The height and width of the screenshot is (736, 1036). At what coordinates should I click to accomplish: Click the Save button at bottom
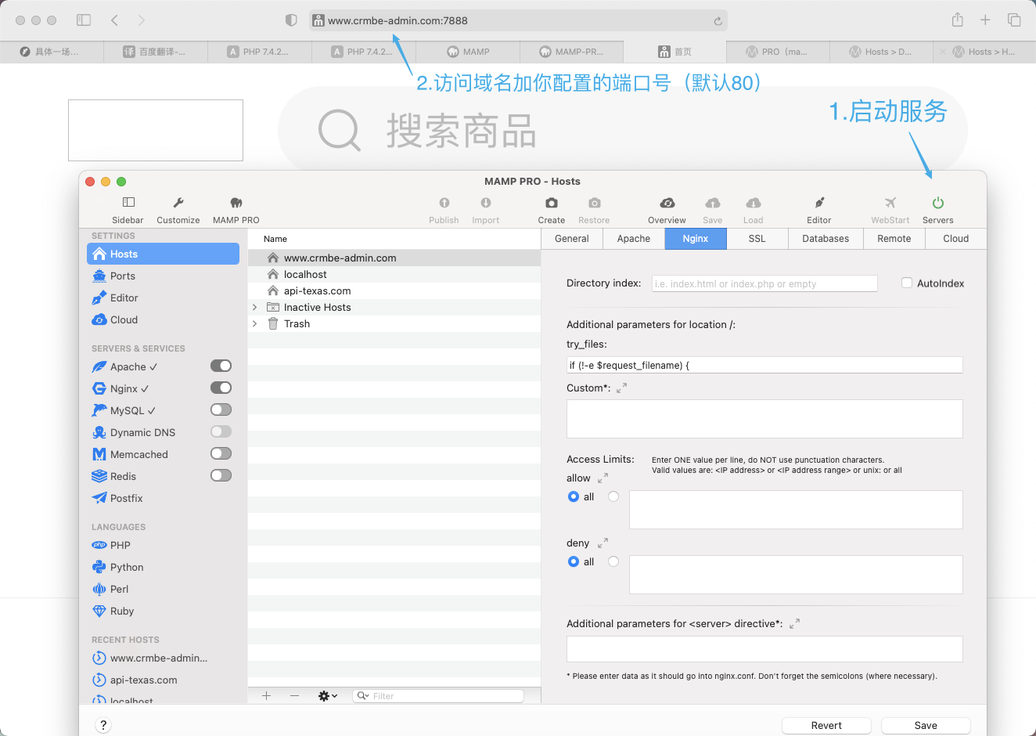(926, 725)
